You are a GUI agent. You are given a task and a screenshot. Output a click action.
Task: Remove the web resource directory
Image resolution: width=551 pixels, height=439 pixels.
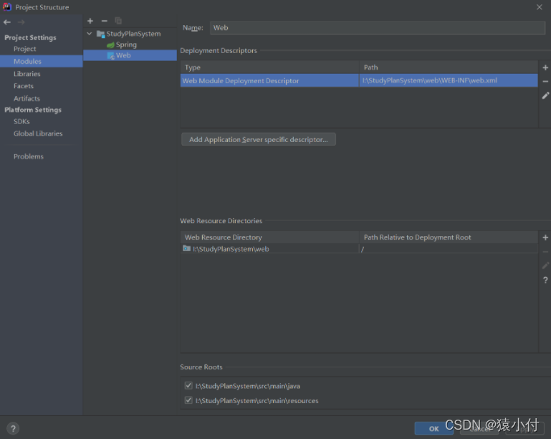(545, 252)
